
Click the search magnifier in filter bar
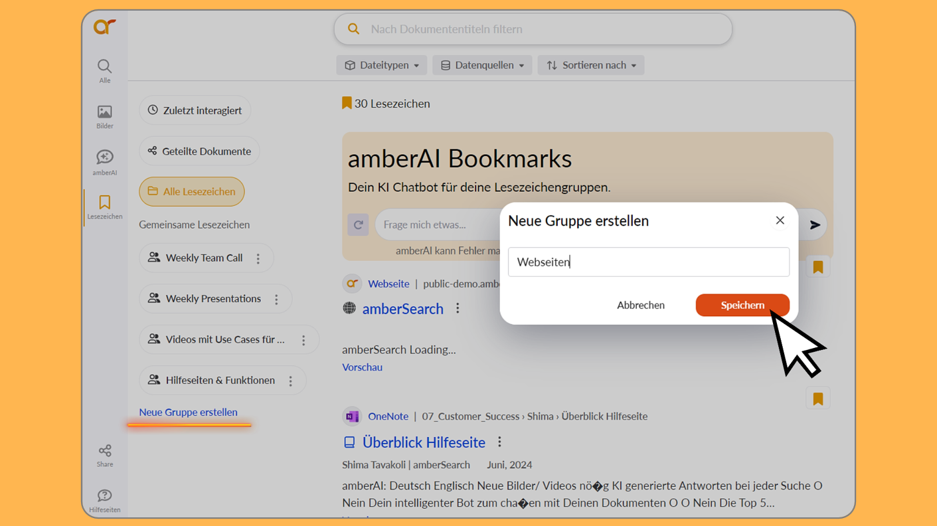coord(353,29)
